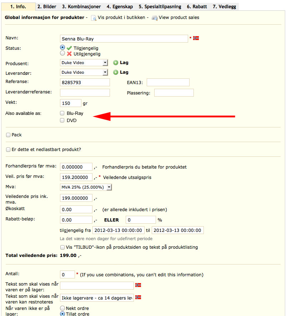This screenshot has height=316, width=287.
Task: Check the Pack checkbox
Action: tap(8, 135)
